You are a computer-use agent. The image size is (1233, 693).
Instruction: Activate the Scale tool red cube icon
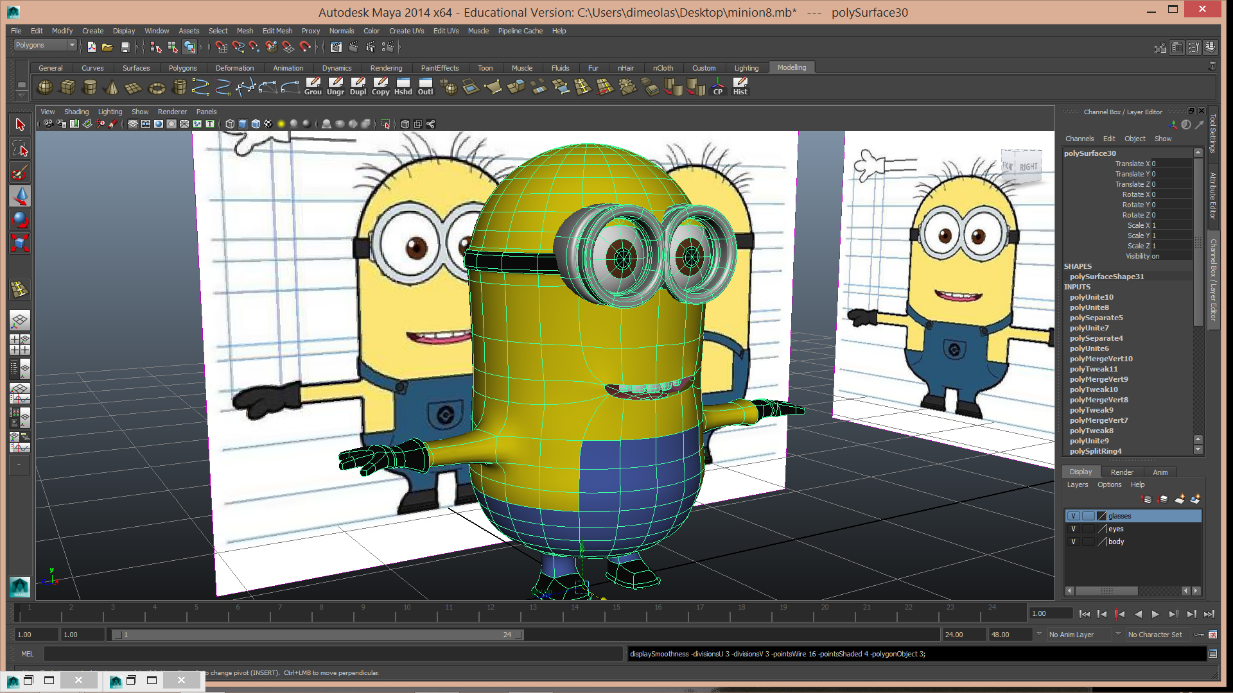20,244
